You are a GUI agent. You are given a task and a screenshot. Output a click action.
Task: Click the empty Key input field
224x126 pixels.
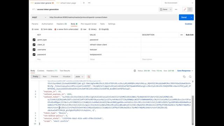pyautogui.click(x=62, y=59)
